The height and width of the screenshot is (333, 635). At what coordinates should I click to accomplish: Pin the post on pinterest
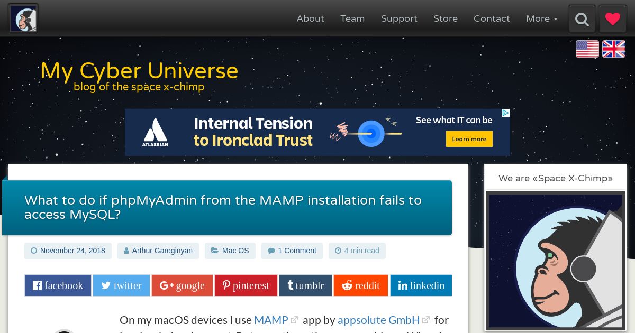tap(246, 285)
